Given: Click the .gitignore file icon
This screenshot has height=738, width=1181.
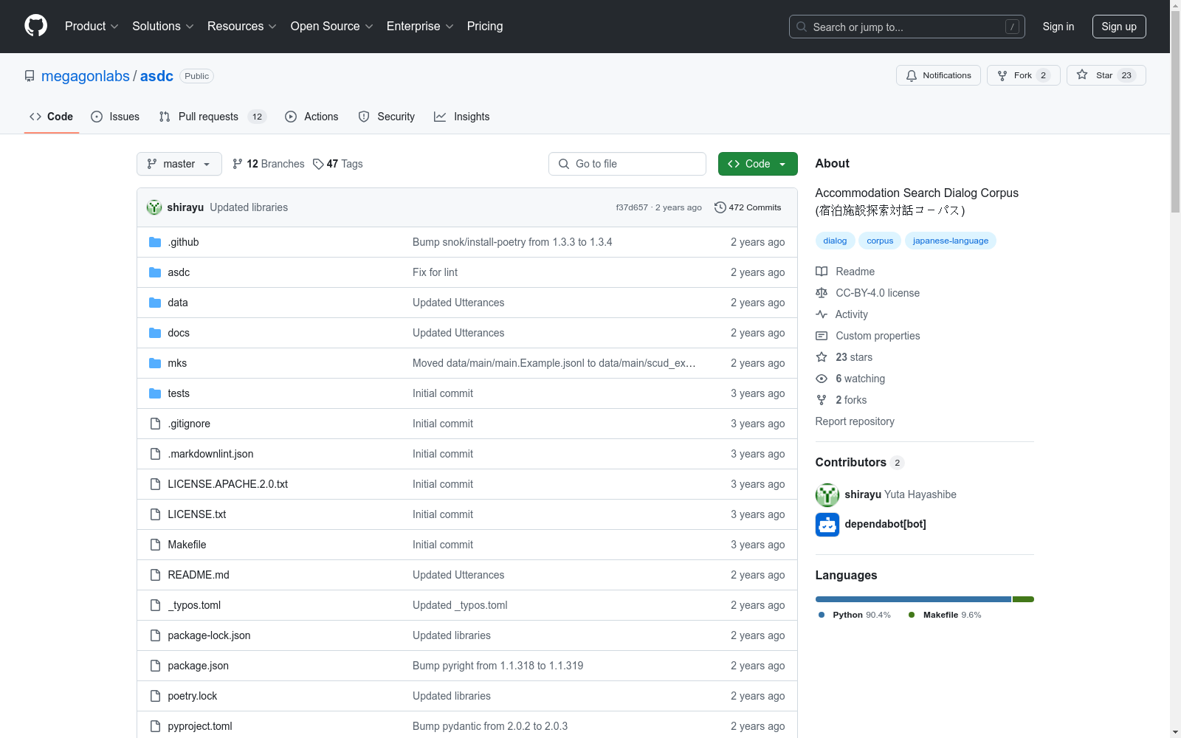Looking at the screenshot, I should click(x=155, y=424).
